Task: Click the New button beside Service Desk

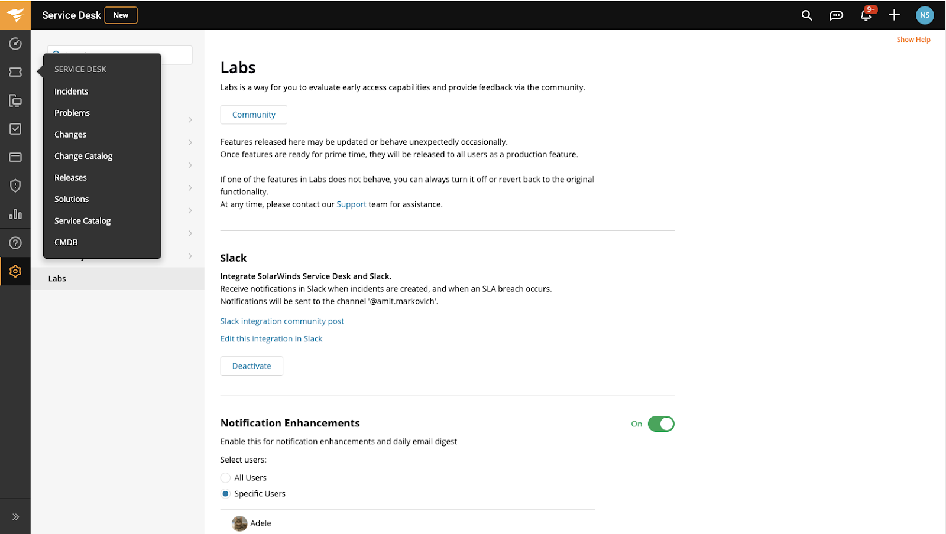Action: pos(121,15)
